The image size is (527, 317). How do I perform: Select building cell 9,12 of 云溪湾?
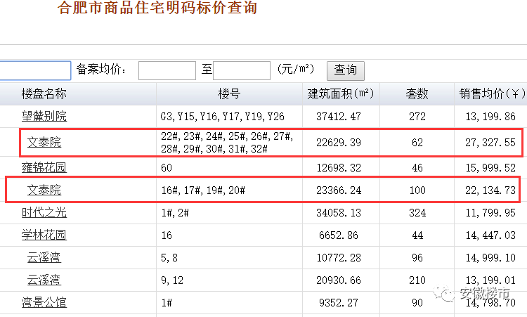pyautogui.click(x=172, y=280)
